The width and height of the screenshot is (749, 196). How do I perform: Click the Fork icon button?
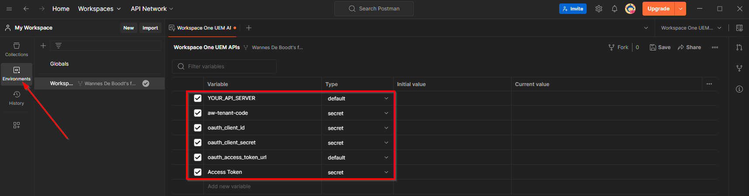point(618,47)
